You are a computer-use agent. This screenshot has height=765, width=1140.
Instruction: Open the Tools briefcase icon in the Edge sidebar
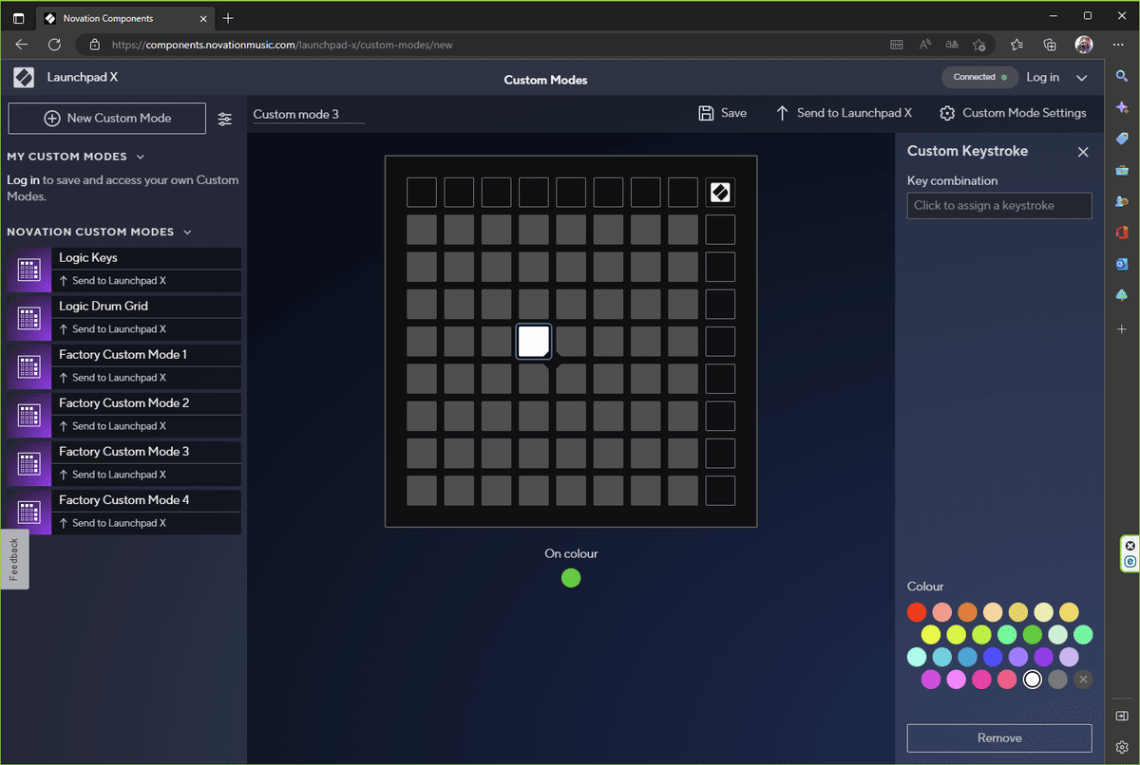(1122, 171)
